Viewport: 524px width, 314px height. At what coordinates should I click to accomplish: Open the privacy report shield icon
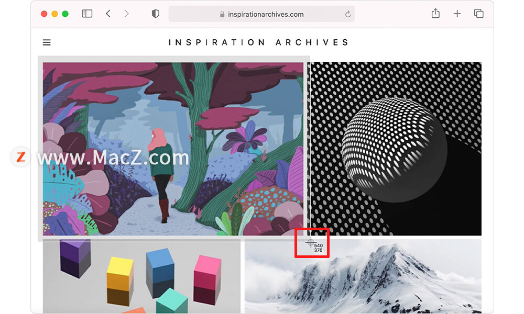click(x=156, y=14)
